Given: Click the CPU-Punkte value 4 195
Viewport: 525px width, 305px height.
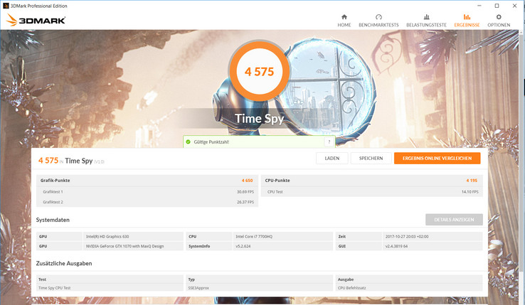Looking at the screenshot, I should click(472, 181).
